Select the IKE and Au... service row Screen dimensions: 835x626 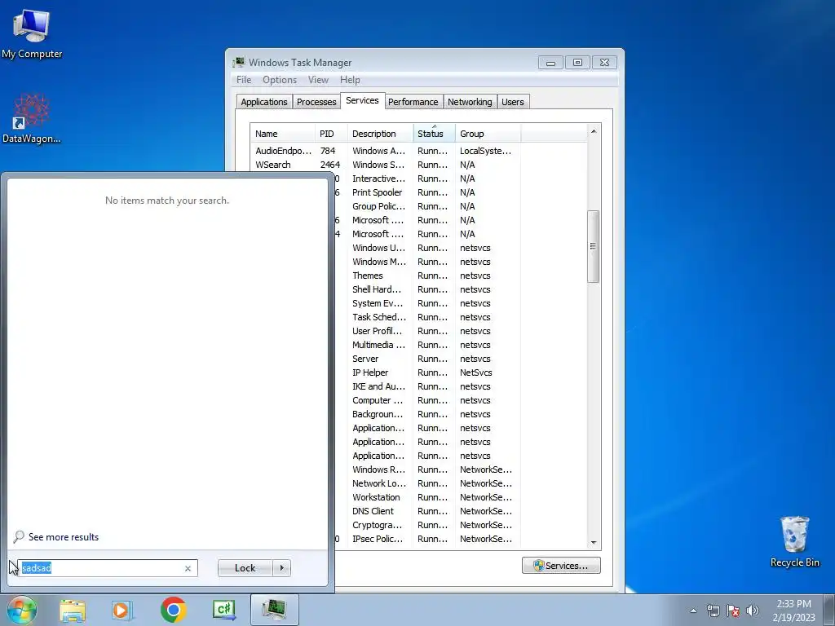point(460,386)
